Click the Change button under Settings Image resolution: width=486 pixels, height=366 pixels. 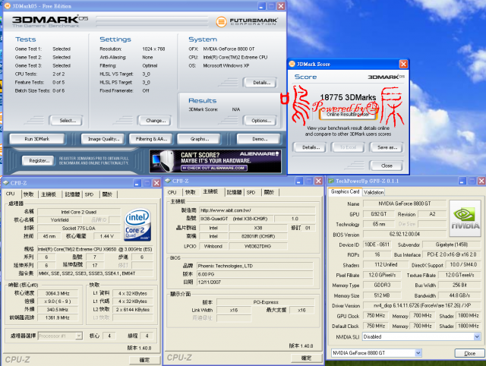(x=155, y=121)
